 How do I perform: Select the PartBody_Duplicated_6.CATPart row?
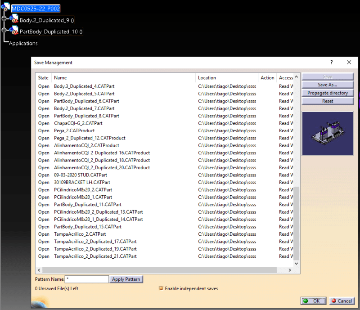pos(165,101)
